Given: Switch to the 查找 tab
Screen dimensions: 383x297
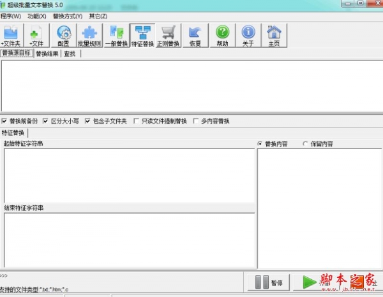Looking at the screenshot, I should [x=70, y=54].
